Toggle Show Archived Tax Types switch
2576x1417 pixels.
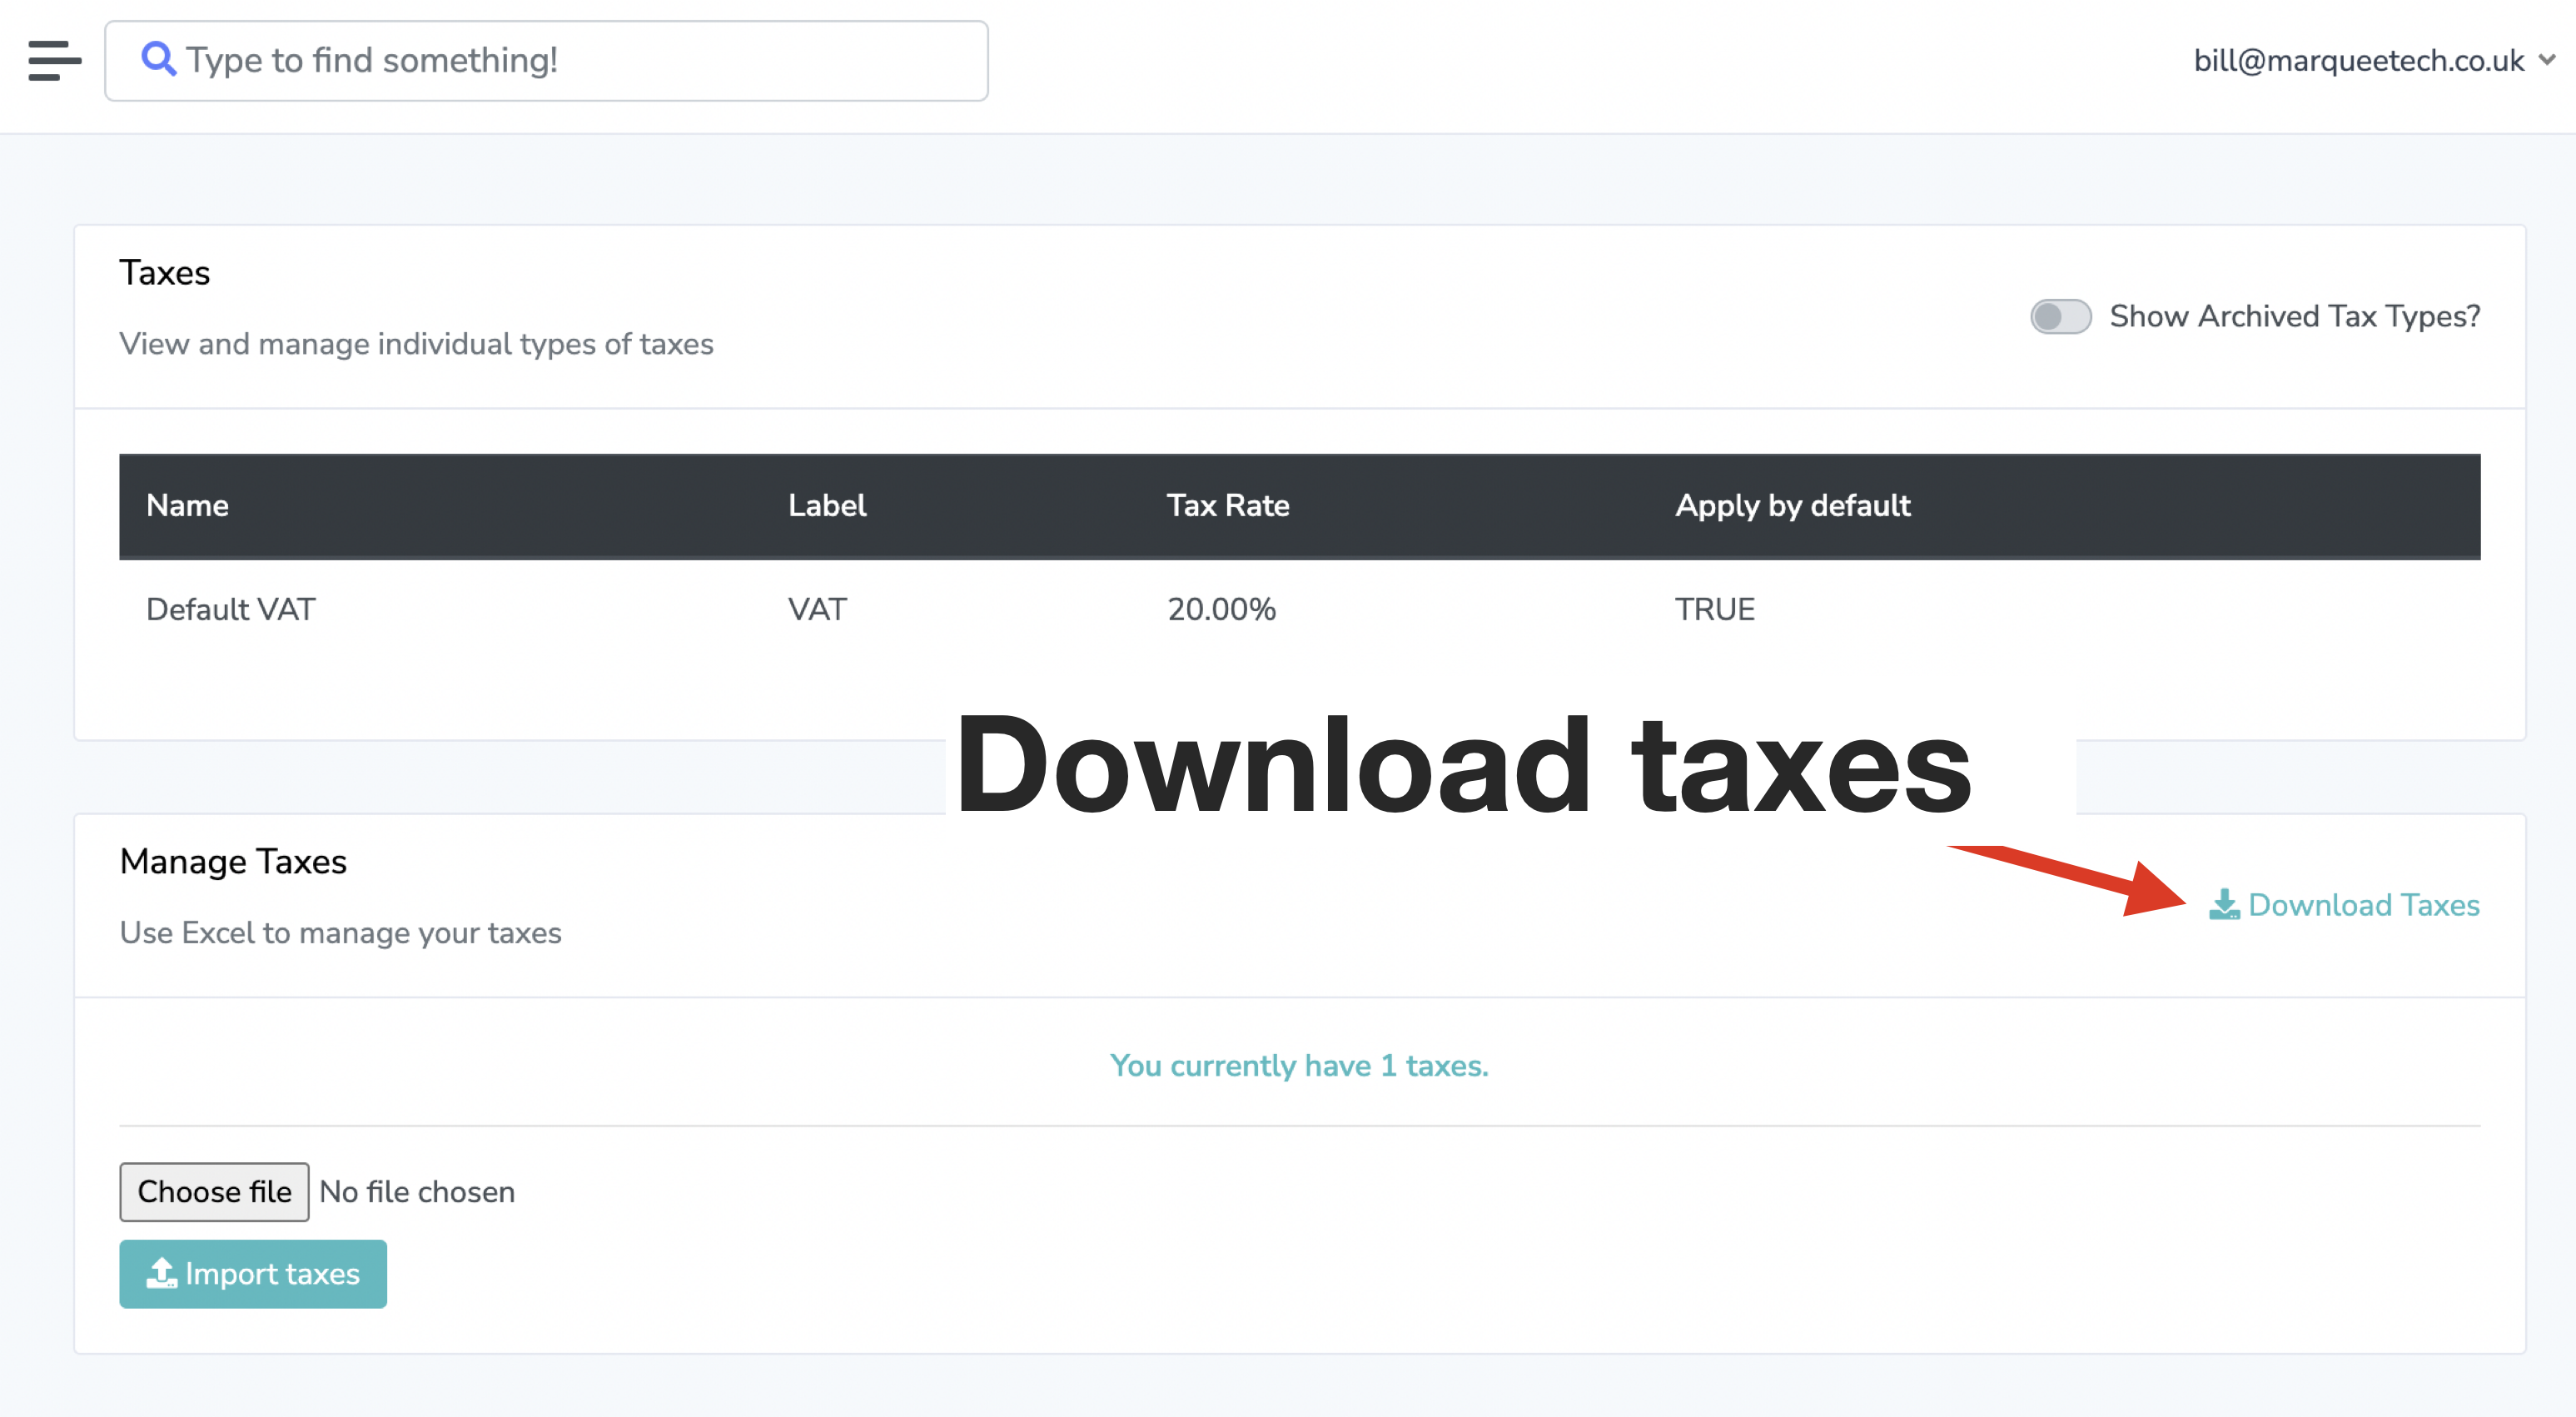(x=2060, y=316)
